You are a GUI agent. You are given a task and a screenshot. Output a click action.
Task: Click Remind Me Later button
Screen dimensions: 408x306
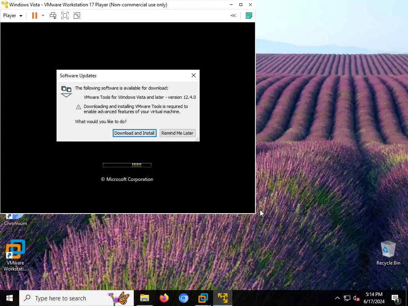pyautogui.click(x=177, y=133)
